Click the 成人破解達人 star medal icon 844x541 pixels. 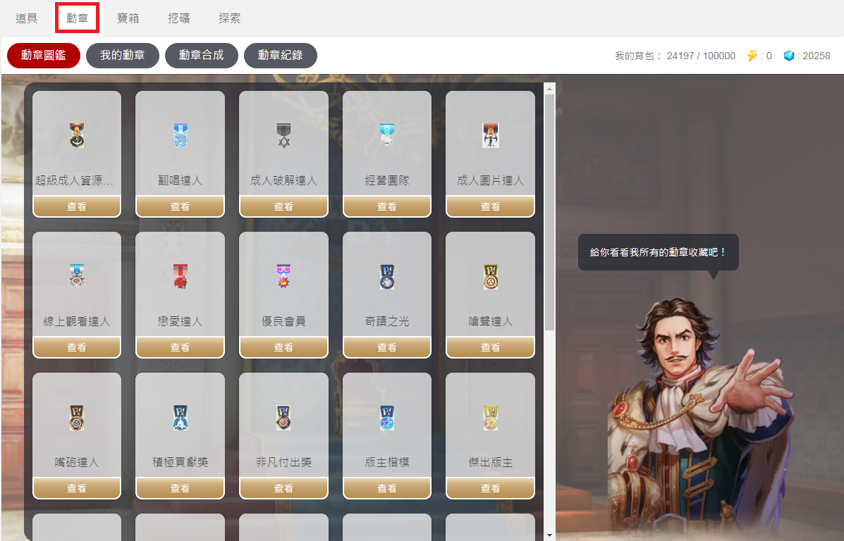[x=283, y=135]
